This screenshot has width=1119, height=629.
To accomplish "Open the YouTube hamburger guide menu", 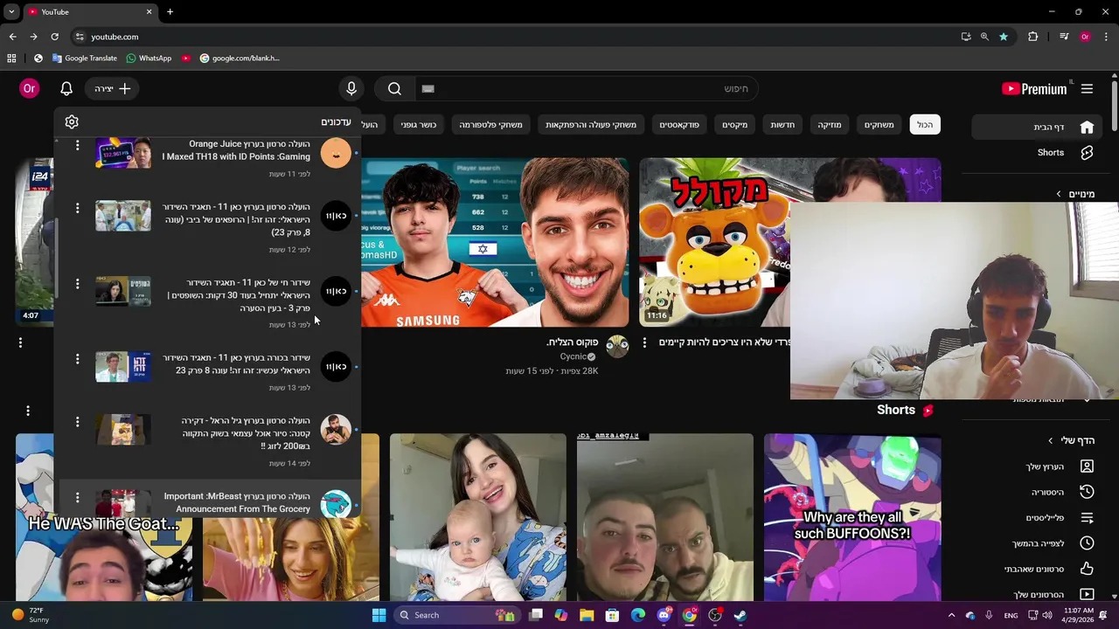I will [x=1087, y=88].
